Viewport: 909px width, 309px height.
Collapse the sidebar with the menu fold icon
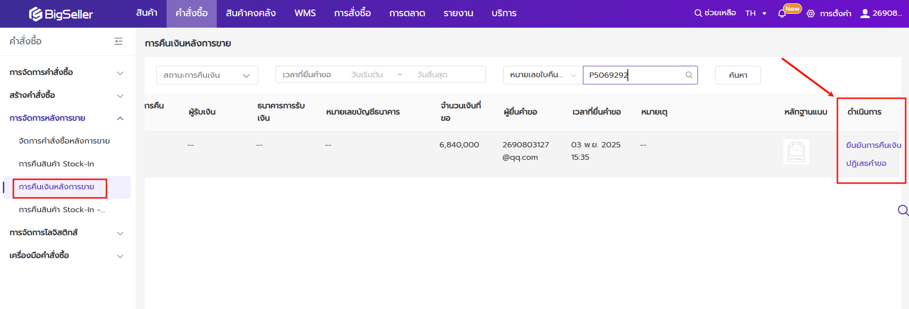(118, 41)
